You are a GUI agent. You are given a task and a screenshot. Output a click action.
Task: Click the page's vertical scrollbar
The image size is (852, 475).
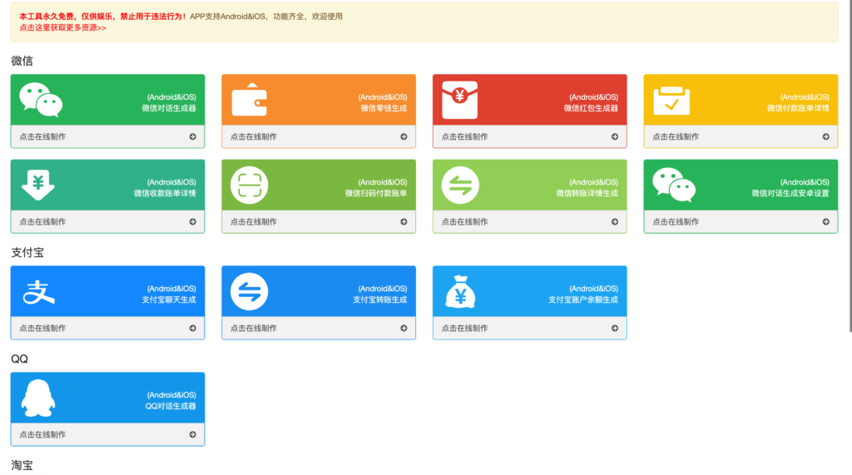point(850,166)
